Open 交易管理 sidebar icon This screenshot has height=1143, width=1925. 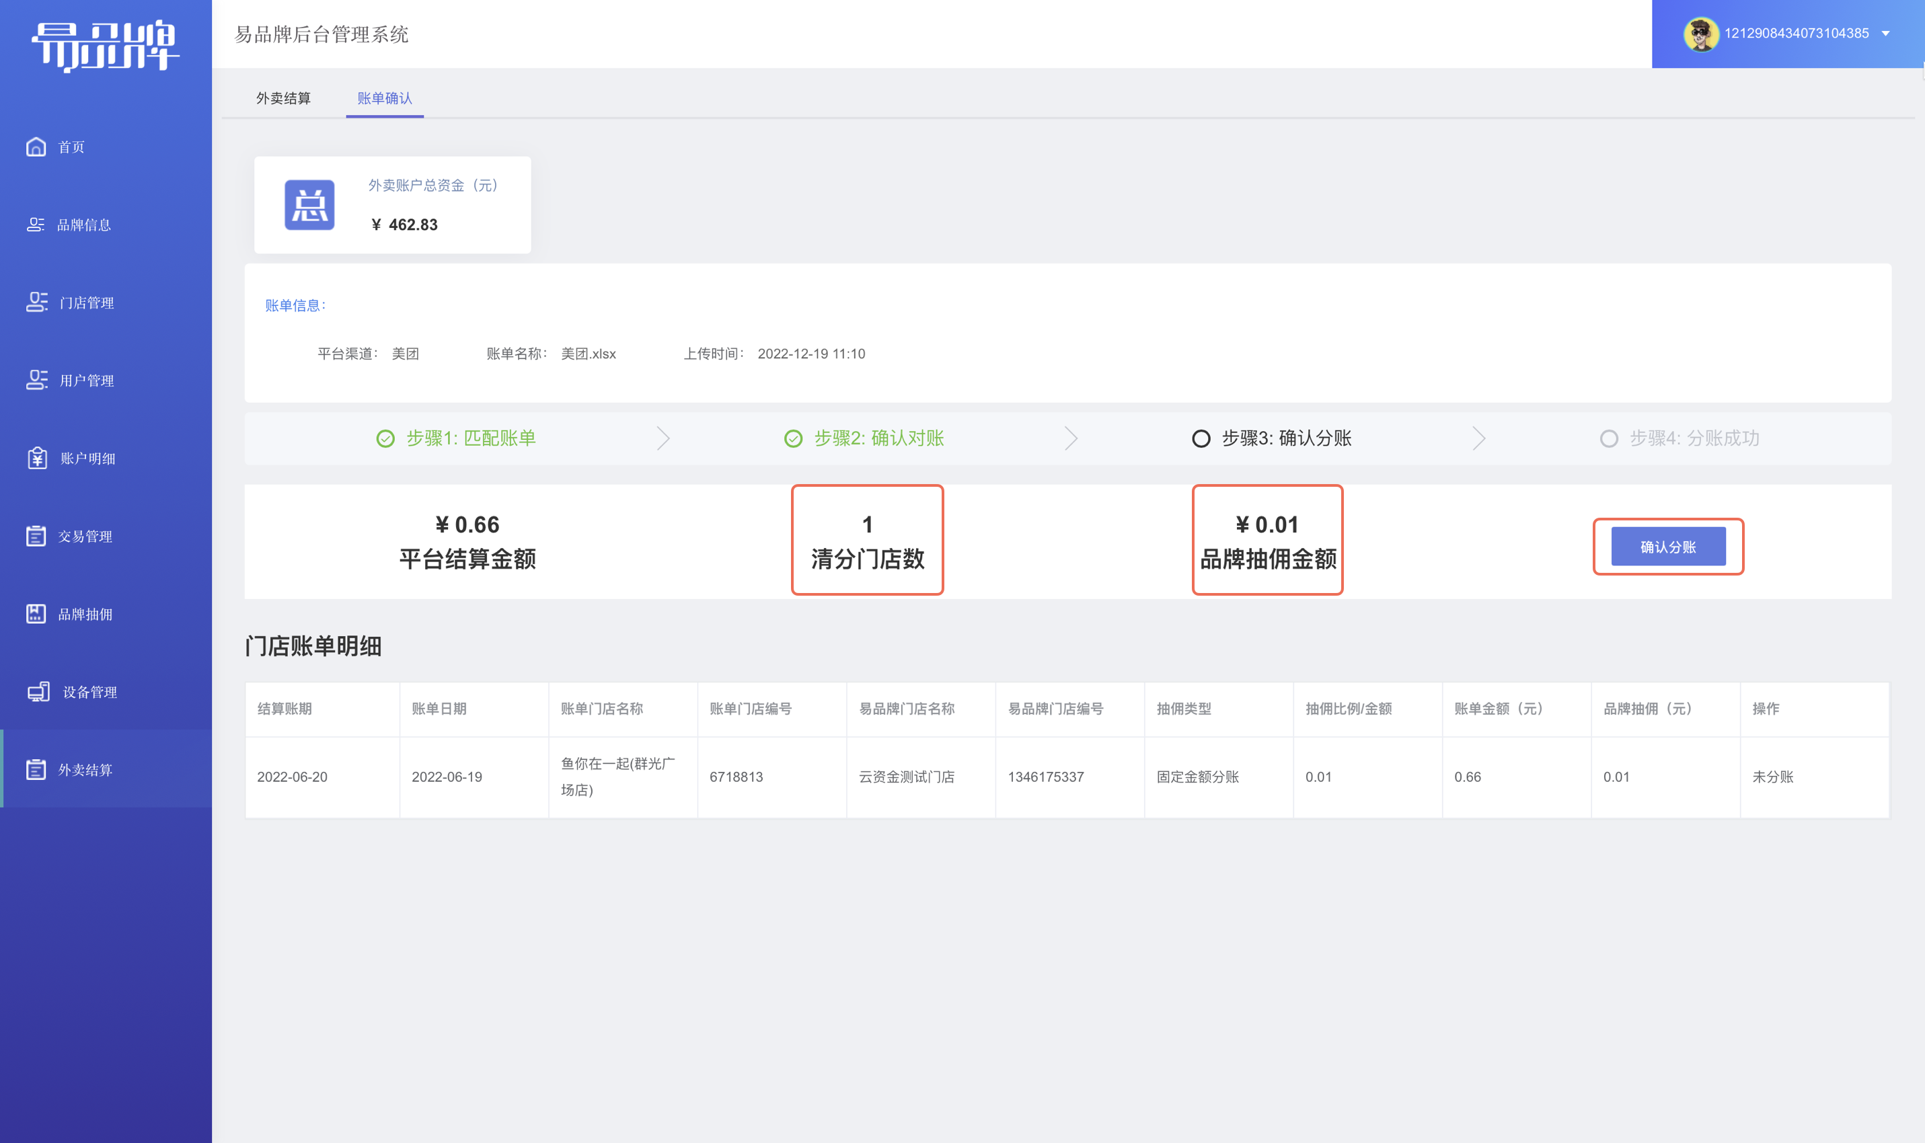[x=36, y=536]
